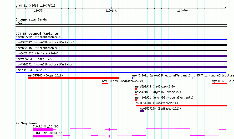
Task: Click the RefSeq Genes track title
Action: (x=27, y=123)
